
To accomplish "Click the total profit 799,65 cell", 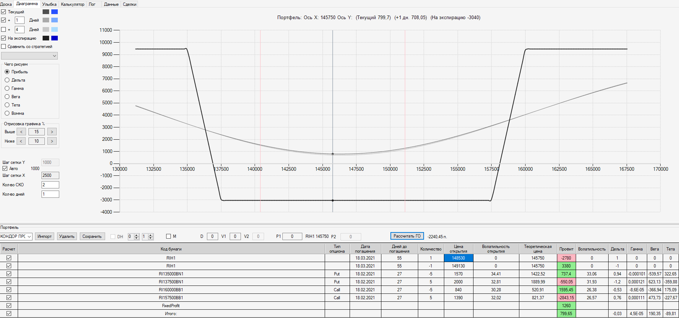I will [x=566, y=314].
